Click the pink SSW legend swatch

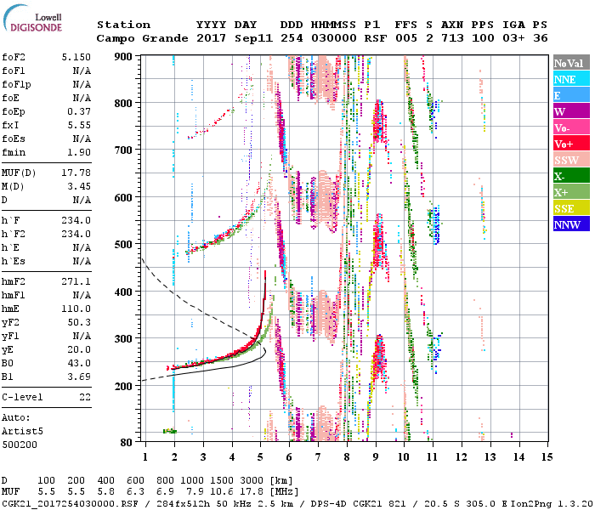point(569,160)
